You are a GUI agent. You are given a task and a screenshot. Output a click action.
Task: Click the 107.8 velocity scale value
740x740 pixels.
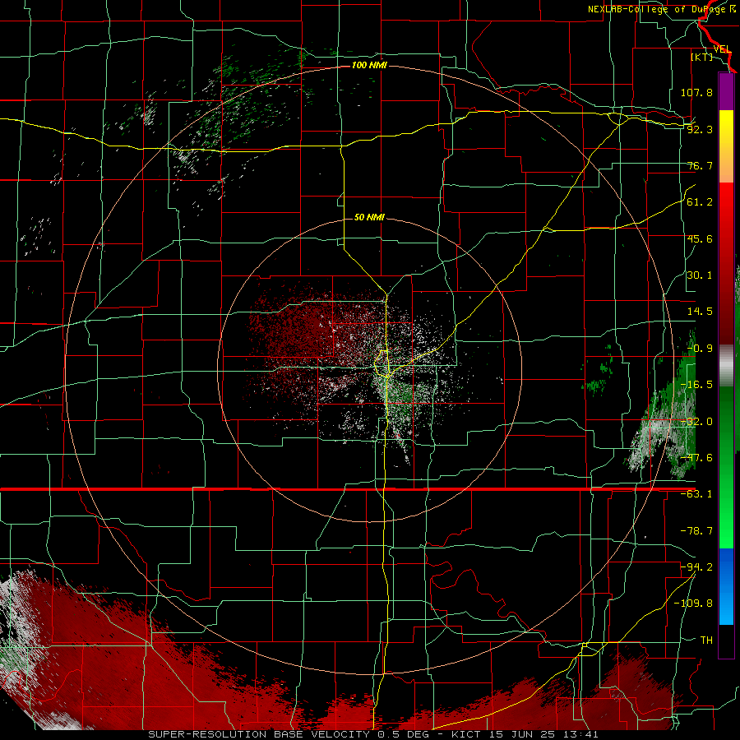click(x=696, y=92)
